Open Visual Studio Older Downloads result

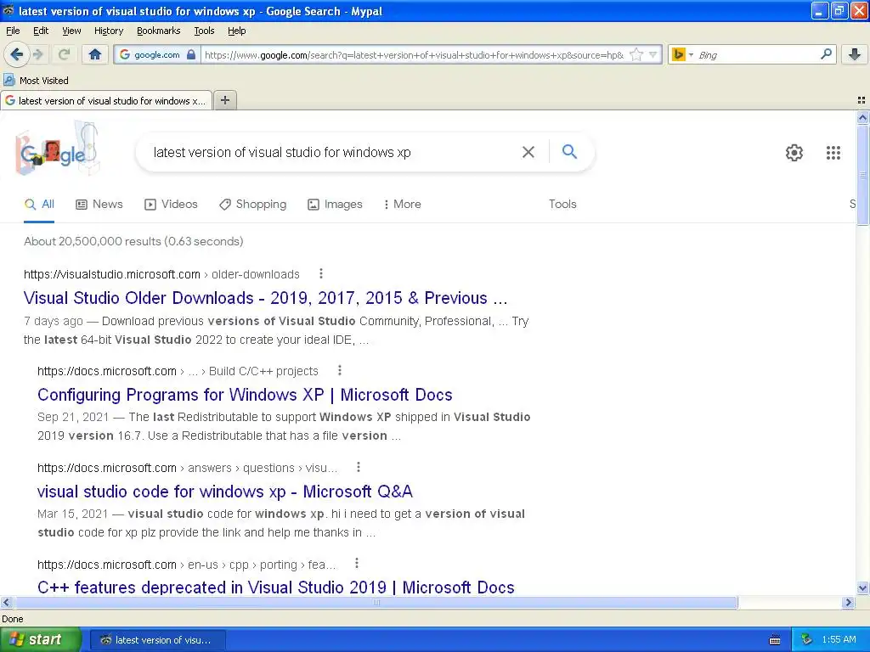click(x=265, y=298)
